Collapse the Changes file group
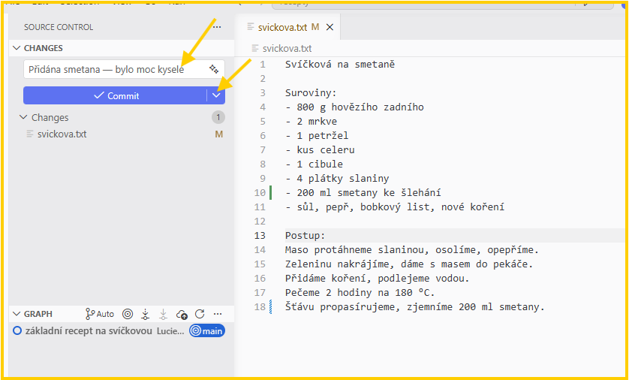 point(23,118)
